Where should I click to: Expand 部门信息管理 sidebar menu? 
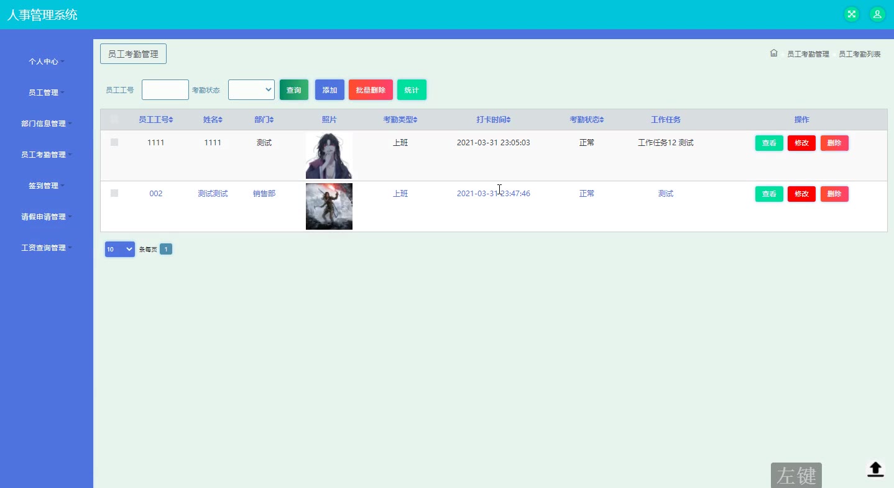click(47, 124)
